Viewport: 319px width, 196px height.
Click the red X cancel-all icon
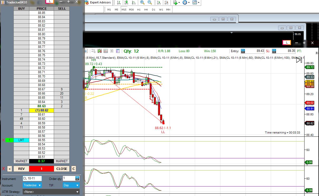tap(3, 169)
